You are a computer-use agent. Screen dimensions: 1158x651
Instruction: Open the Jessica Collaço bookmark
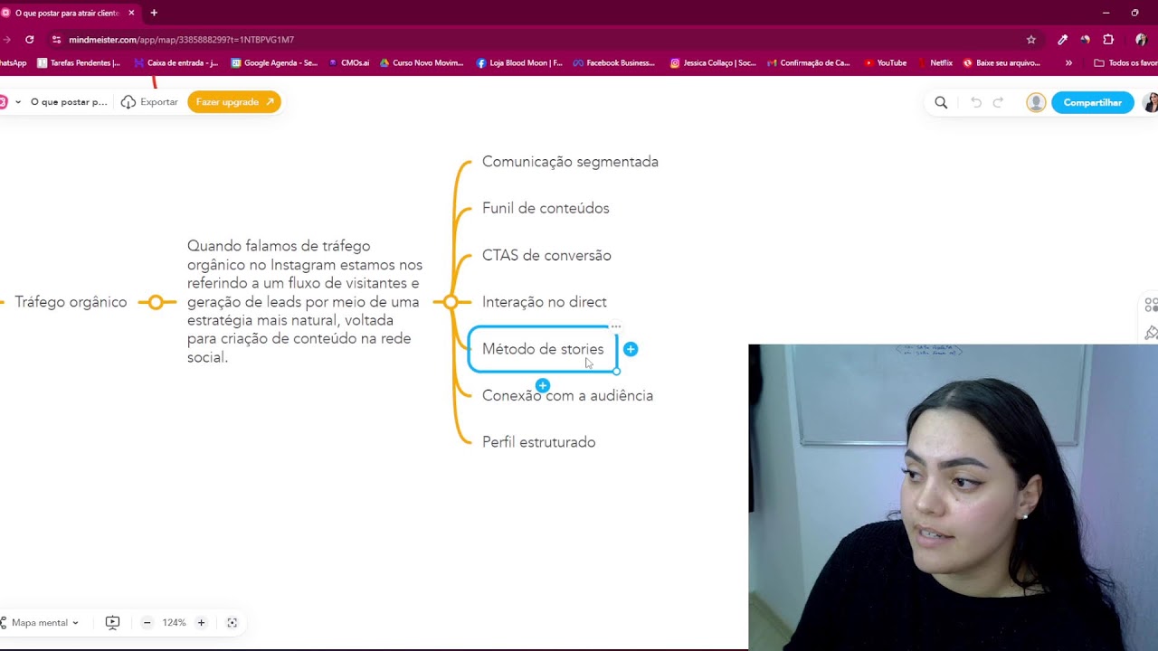713,63
